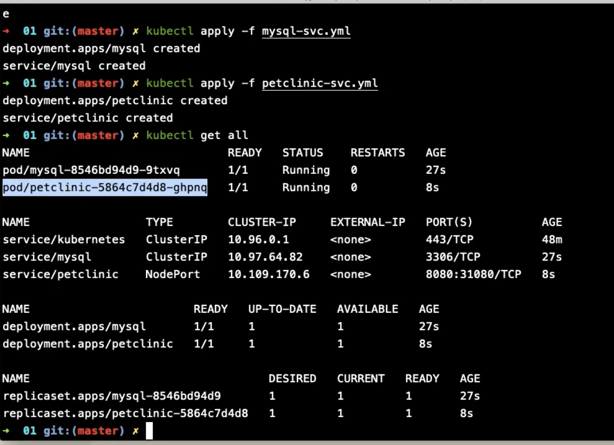This screenshot has height=445, width=614.
Task: Click the mysql cluster IP 10.97.64.82
Action: (x=265, y=257)
